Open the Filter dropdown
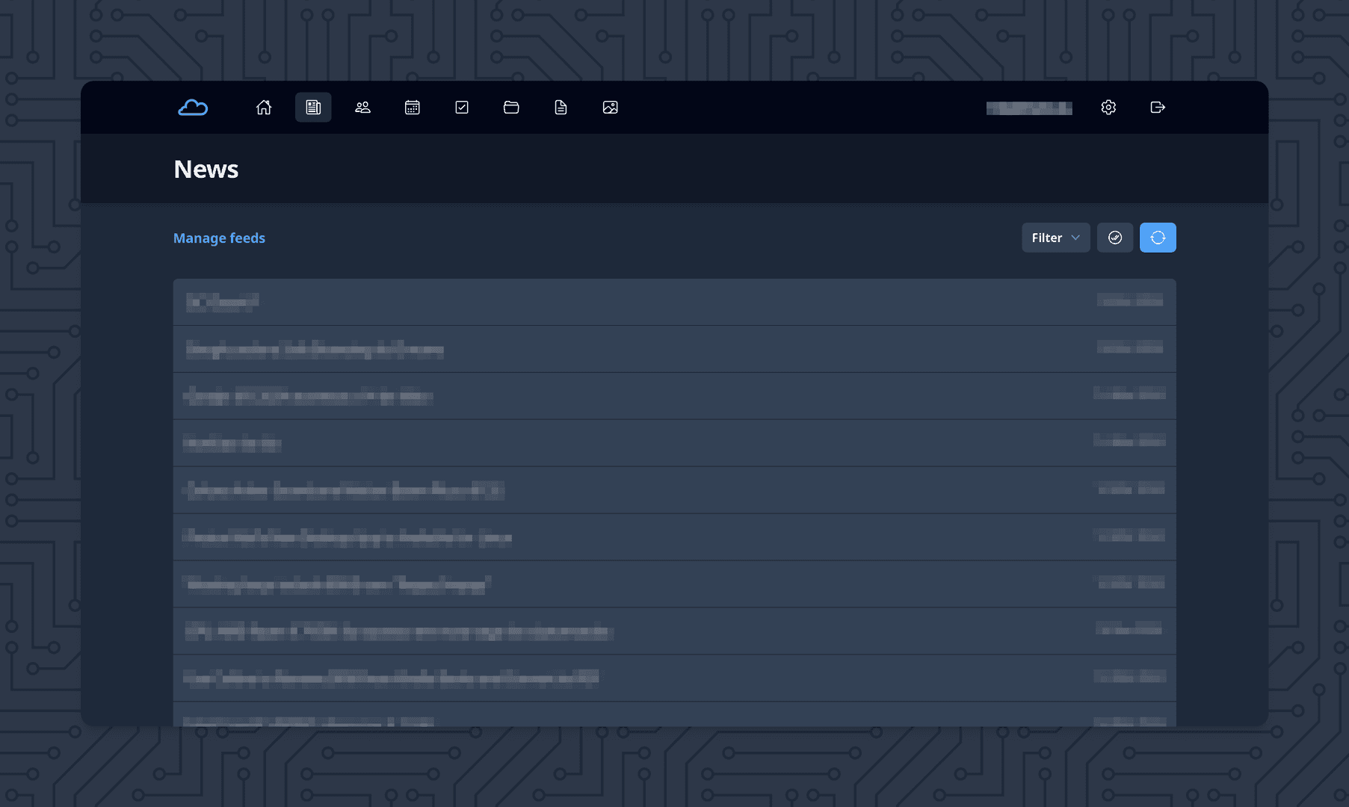The height and width of the screenshot is (807, 1349). coord(1055,238)
